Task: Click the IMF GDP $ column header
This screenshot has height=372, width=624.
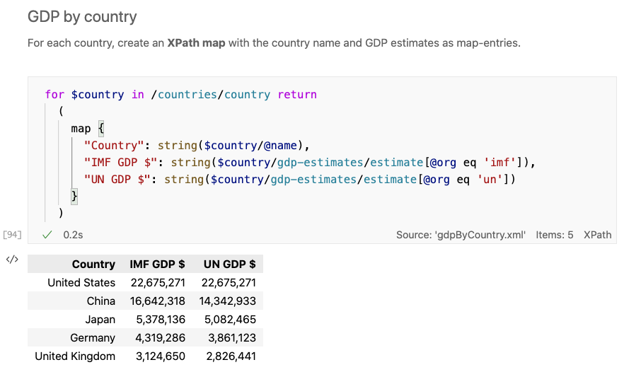Action: (157, 265)
